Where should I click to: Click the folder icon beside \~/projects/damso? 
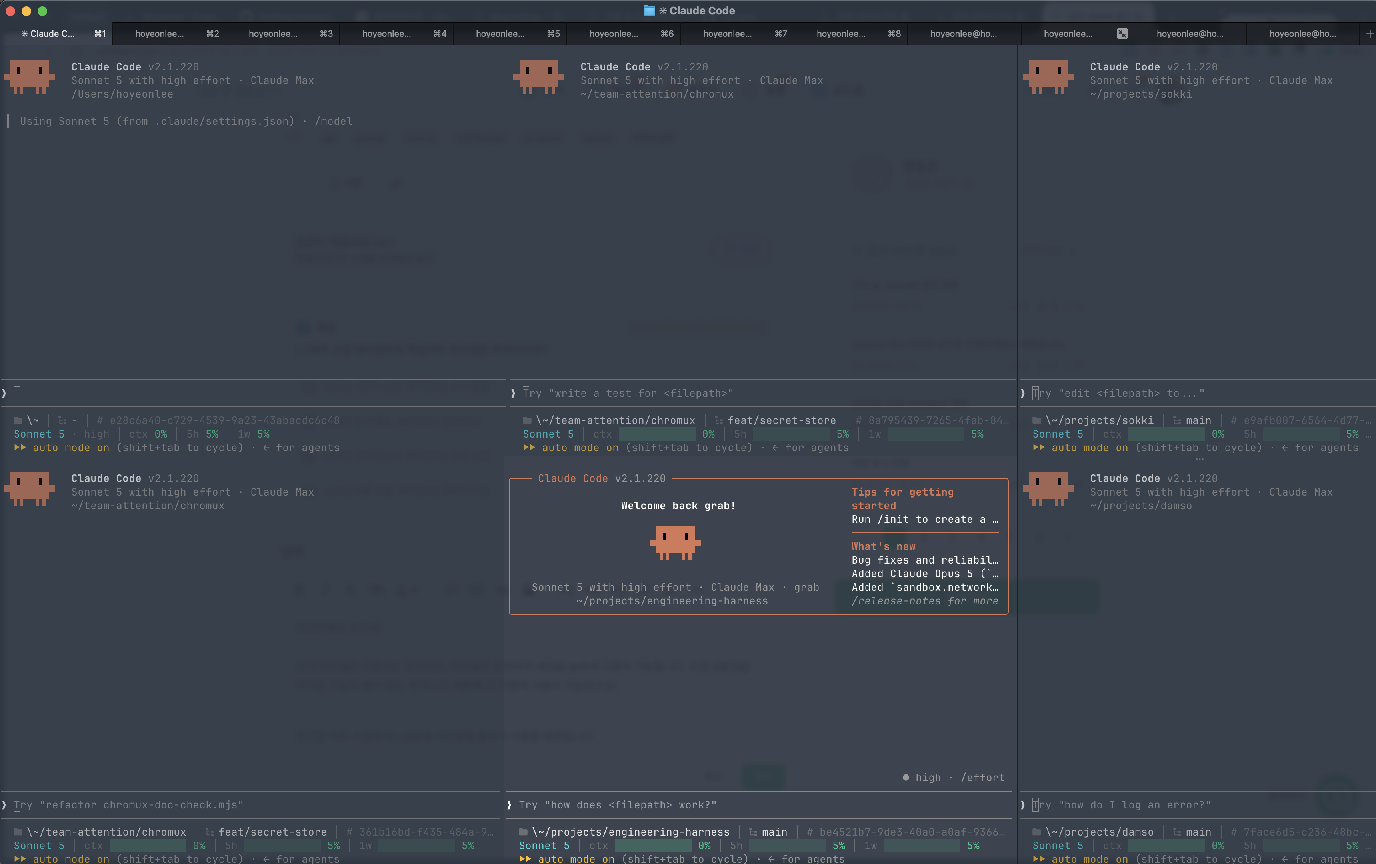[1036, 832]
